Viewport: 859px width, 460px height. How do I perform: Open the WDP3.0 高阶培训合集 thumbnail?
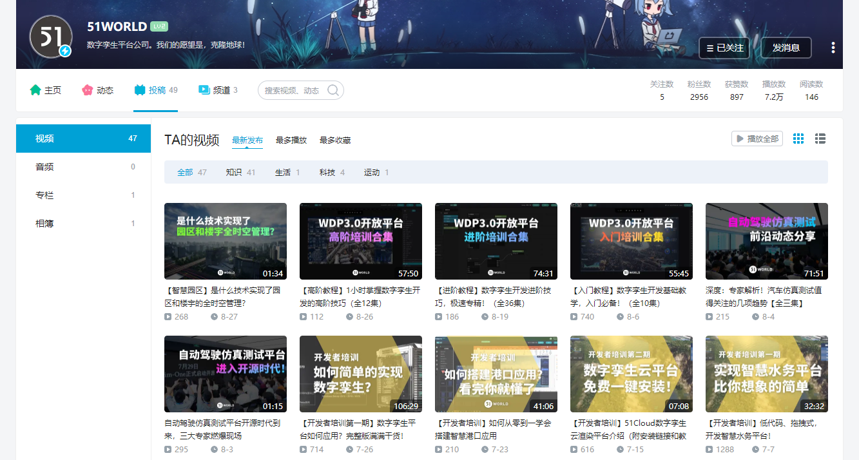point(361,241)
